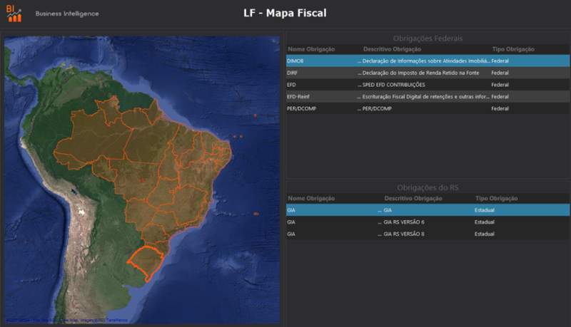The image size is (571, 327).
Task: Sort by Tipo Obrigação in Obrigações do RS
Action: 496,198
